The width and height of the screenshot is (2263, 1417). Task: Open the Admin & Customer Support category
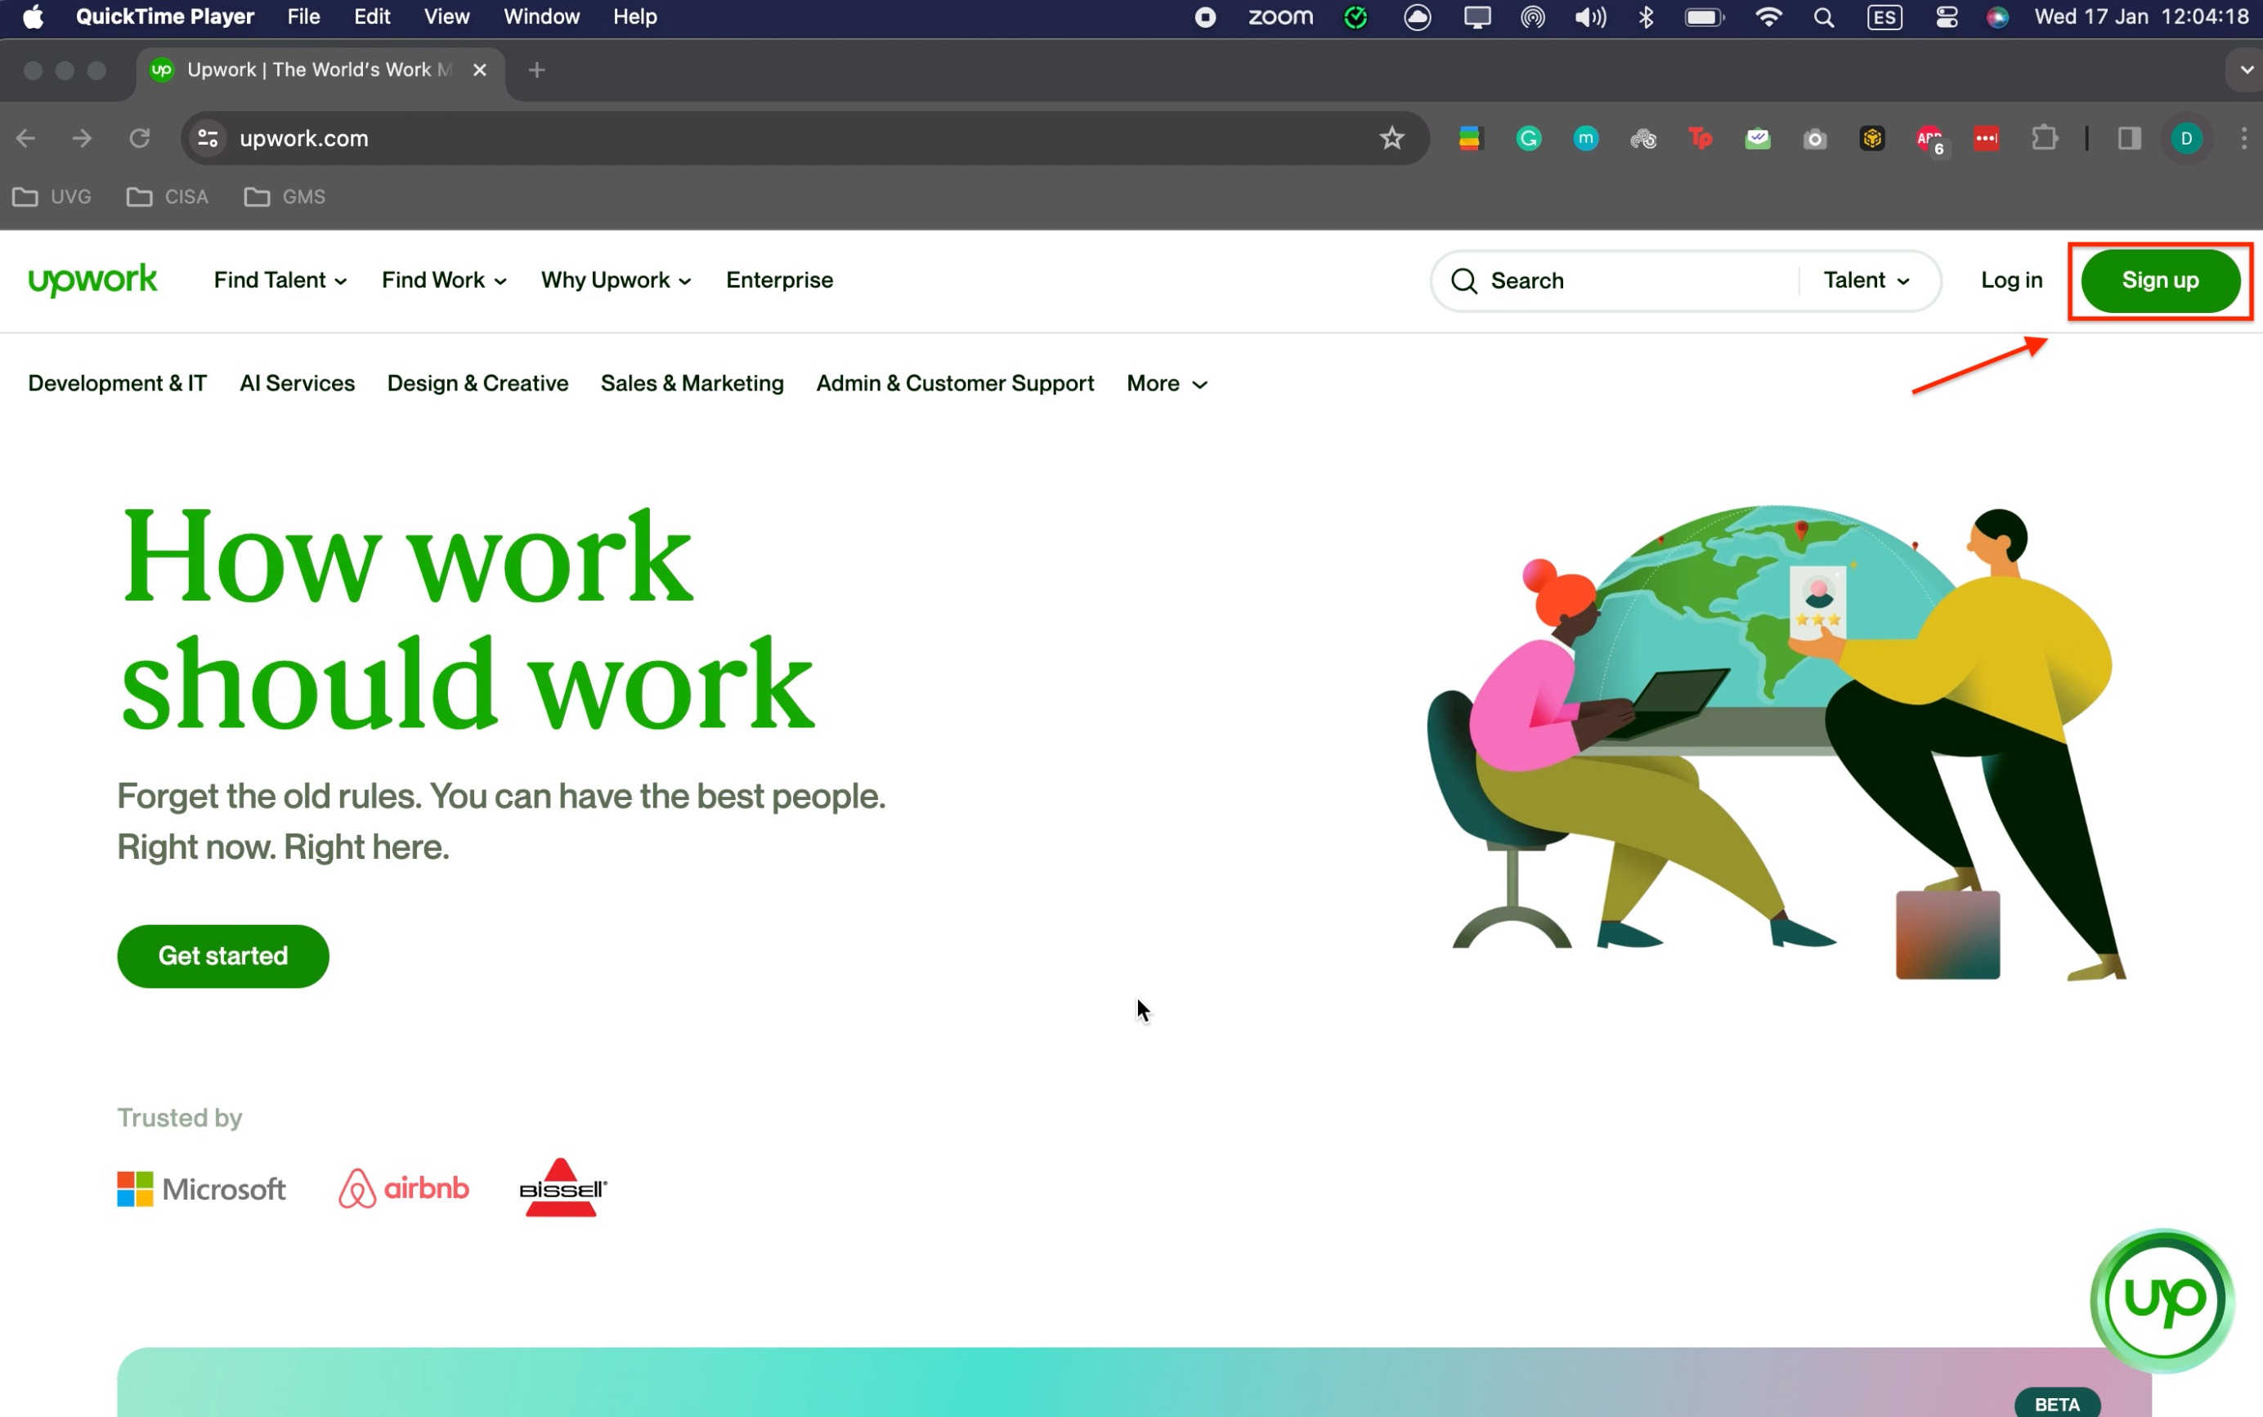pos(955,383)
